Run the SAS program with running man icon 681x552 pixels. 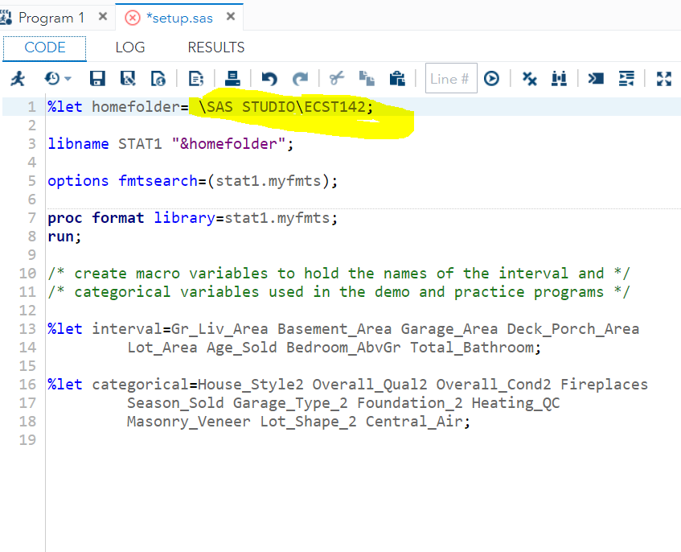click(x=18, y=79)
